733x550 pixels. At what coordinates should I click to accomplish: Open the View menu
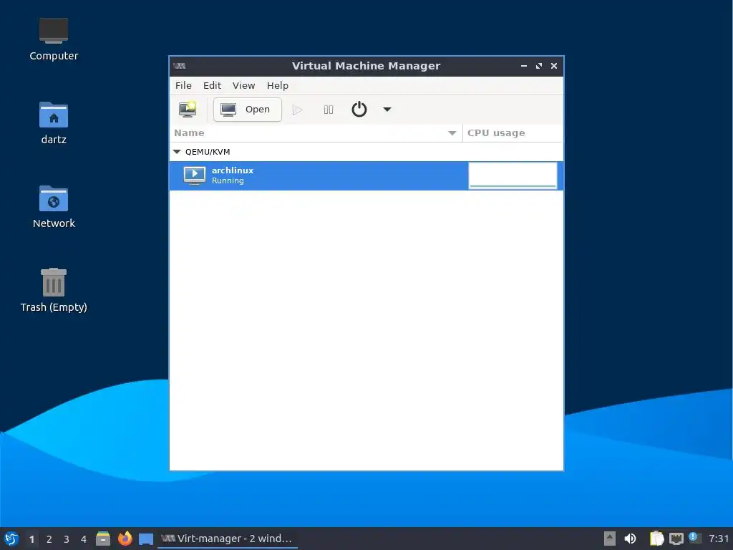point(243,86)
